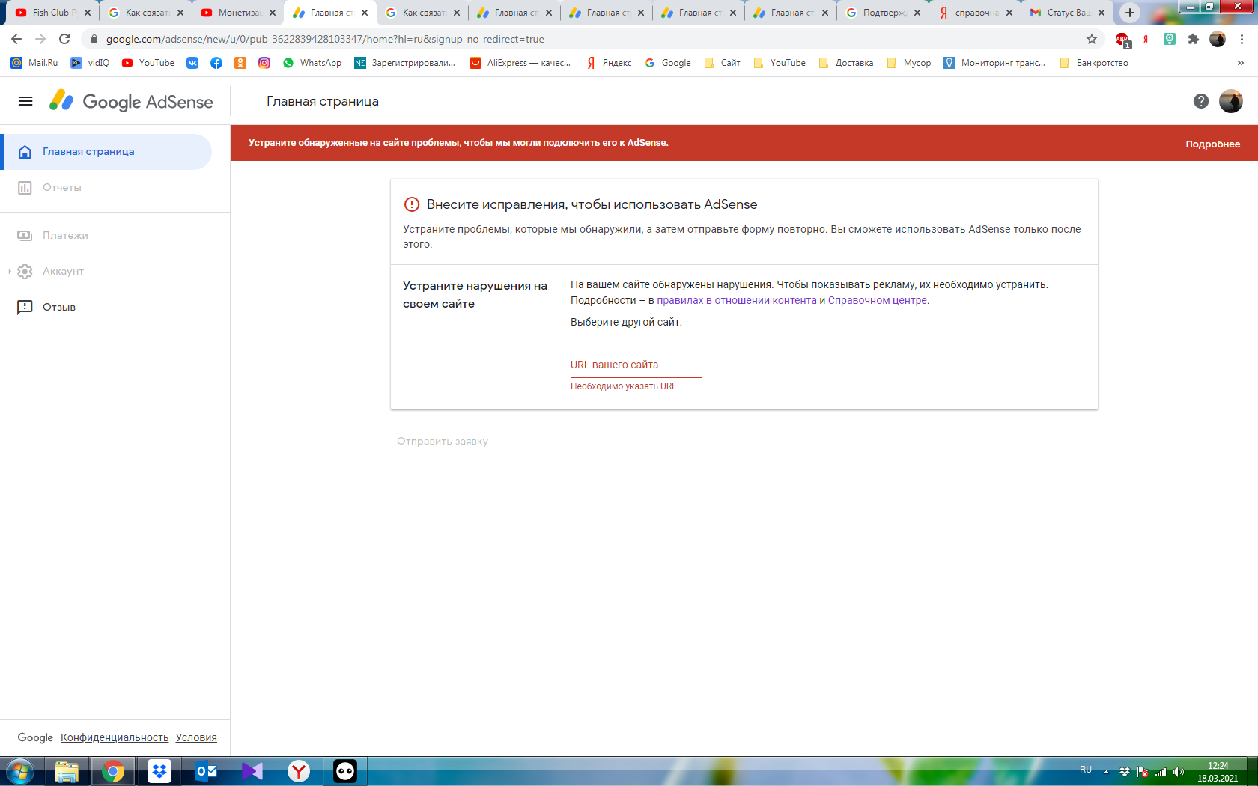Open the Условия footer link

[196, 737]
